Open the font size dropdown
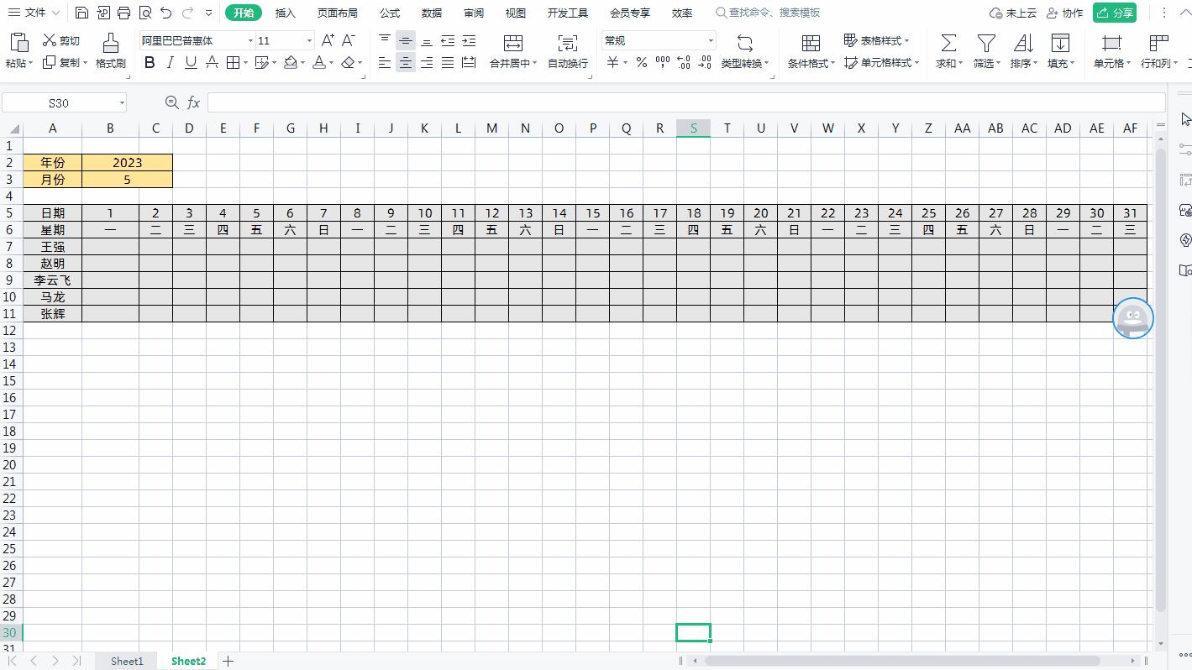This screenshot has height=670, width=1192. click(x=309, y=40)
